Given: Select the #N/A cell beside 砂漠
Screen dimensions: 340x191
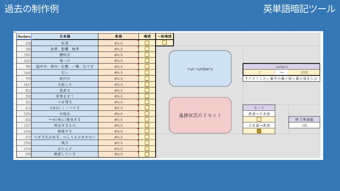Looking at the screenshot, I should [x=118, y=43].
